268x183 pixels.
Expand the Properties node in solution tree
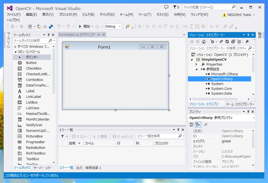pos(196,64)
